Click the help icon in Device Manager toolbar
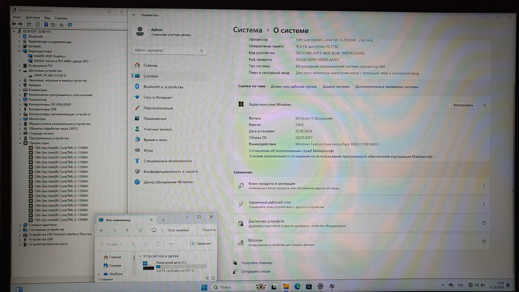519x292 pixels. [x=46, y=24]
